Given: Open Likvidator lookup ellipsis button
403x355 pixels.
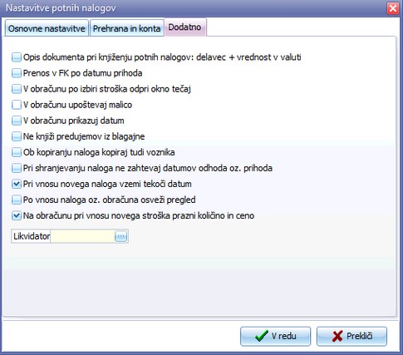Looking at the screenshot, I should coord(120,236).
